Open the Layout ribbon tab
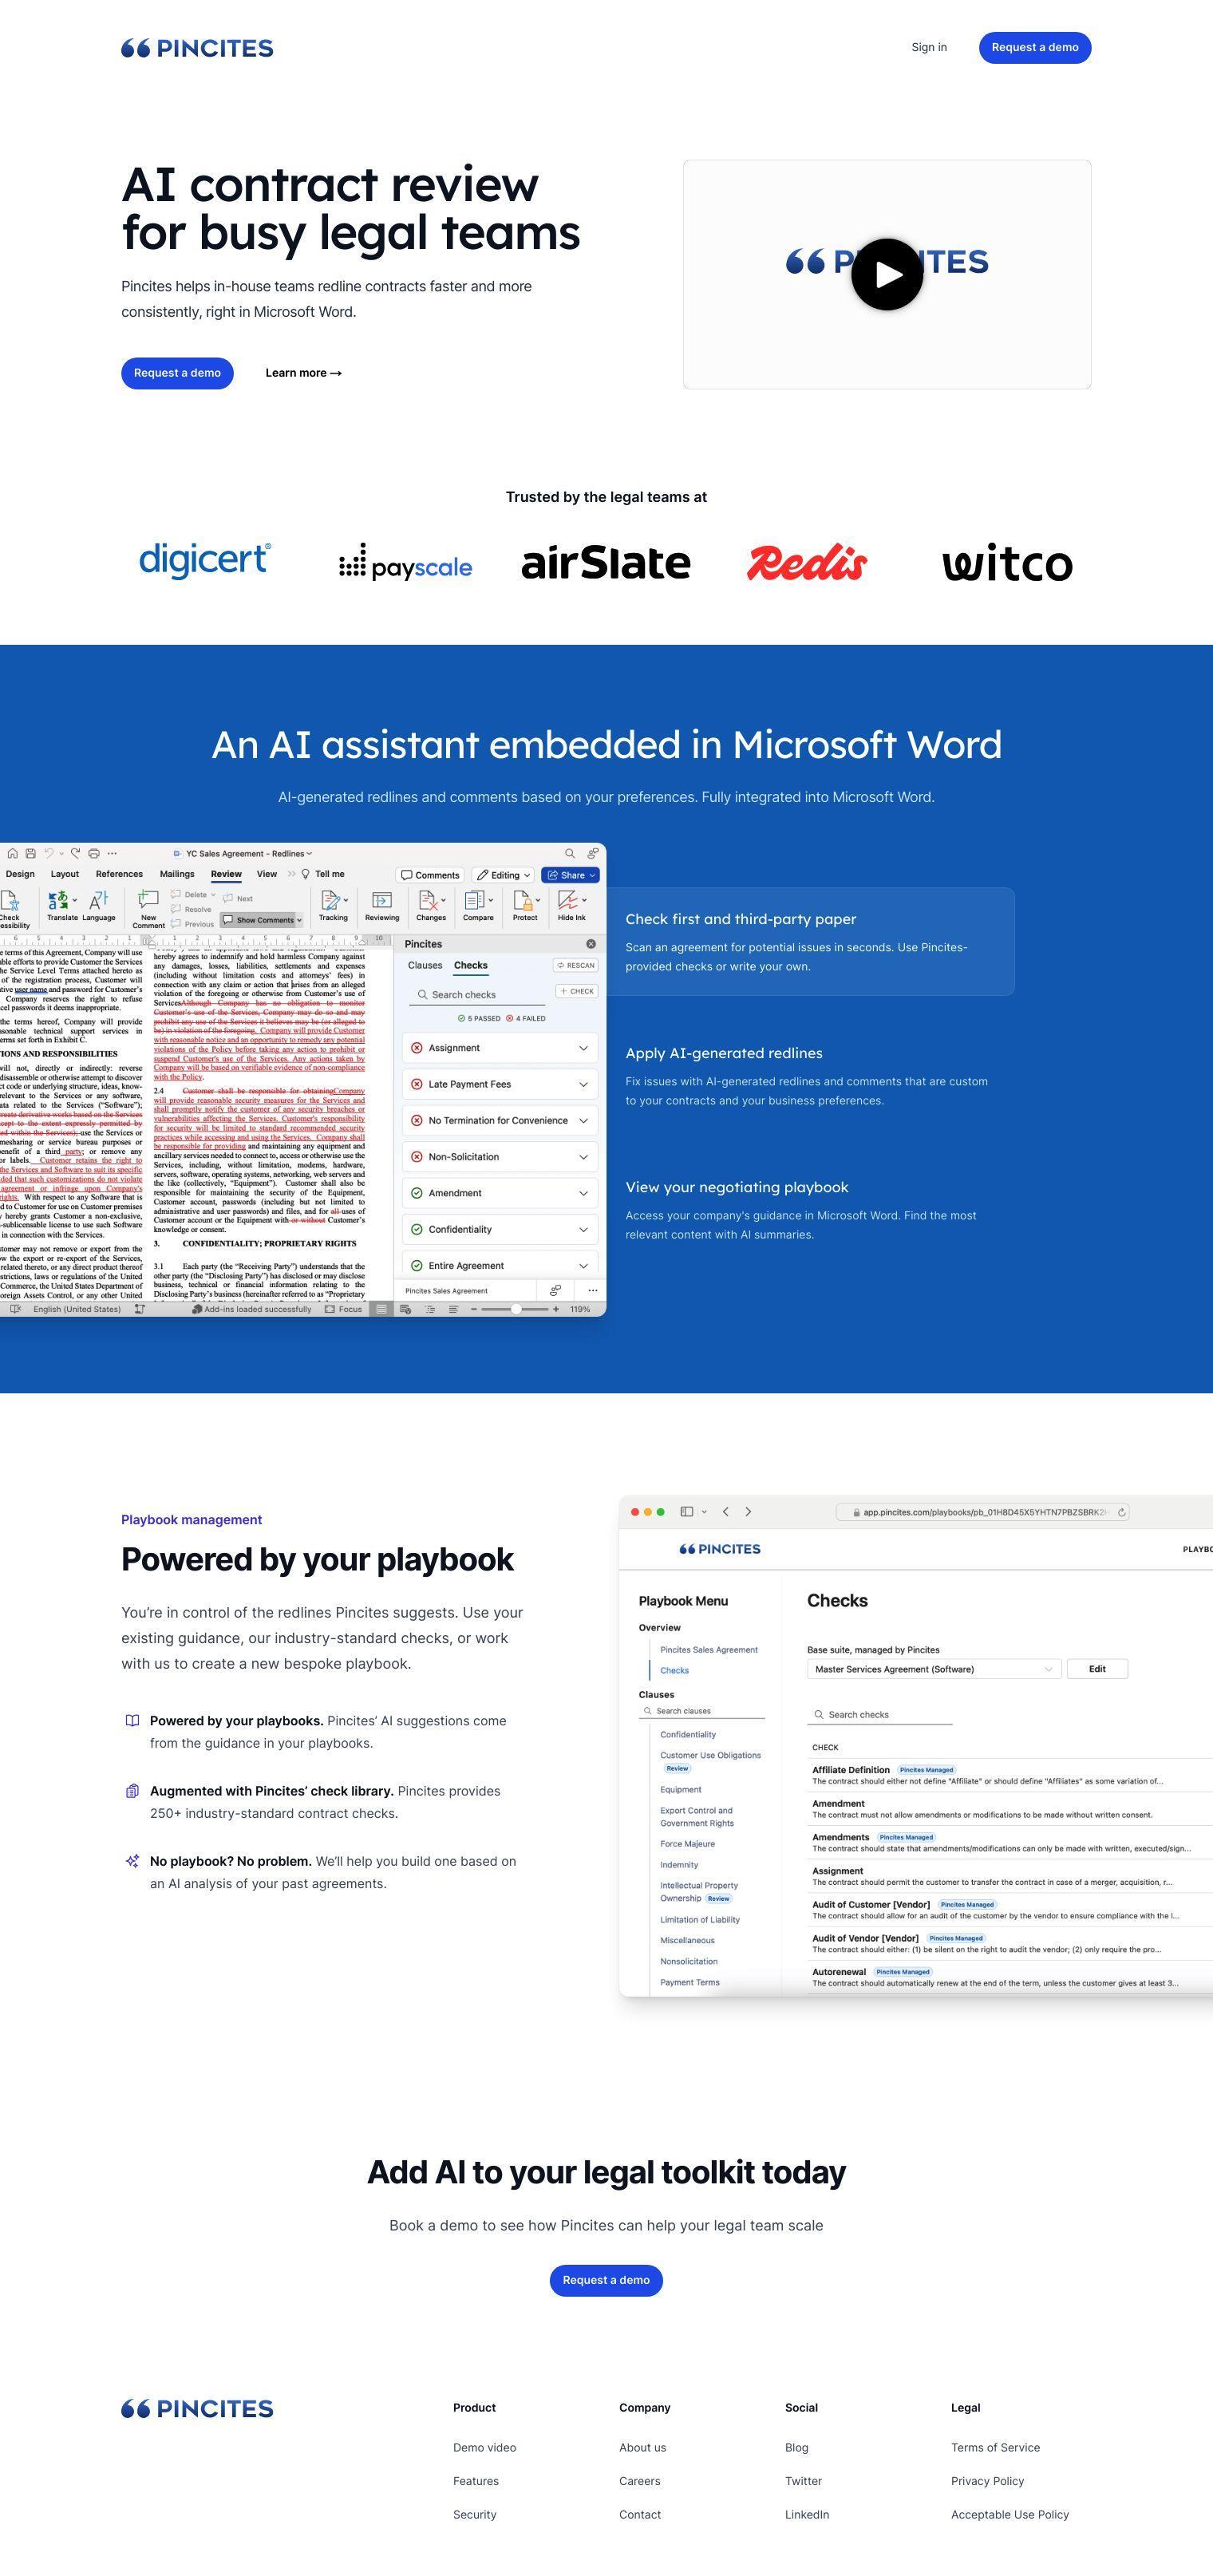The height and width of the screenshot is (2576, 1213). point(65,874)
